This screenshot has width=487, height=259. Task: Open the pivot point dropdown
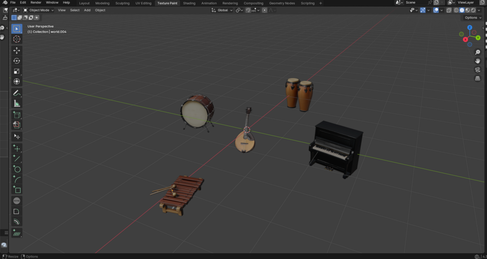pos(239,10)
